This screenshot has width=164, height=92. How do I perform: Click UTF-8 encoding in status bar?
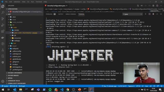click(x=138, y=86)
